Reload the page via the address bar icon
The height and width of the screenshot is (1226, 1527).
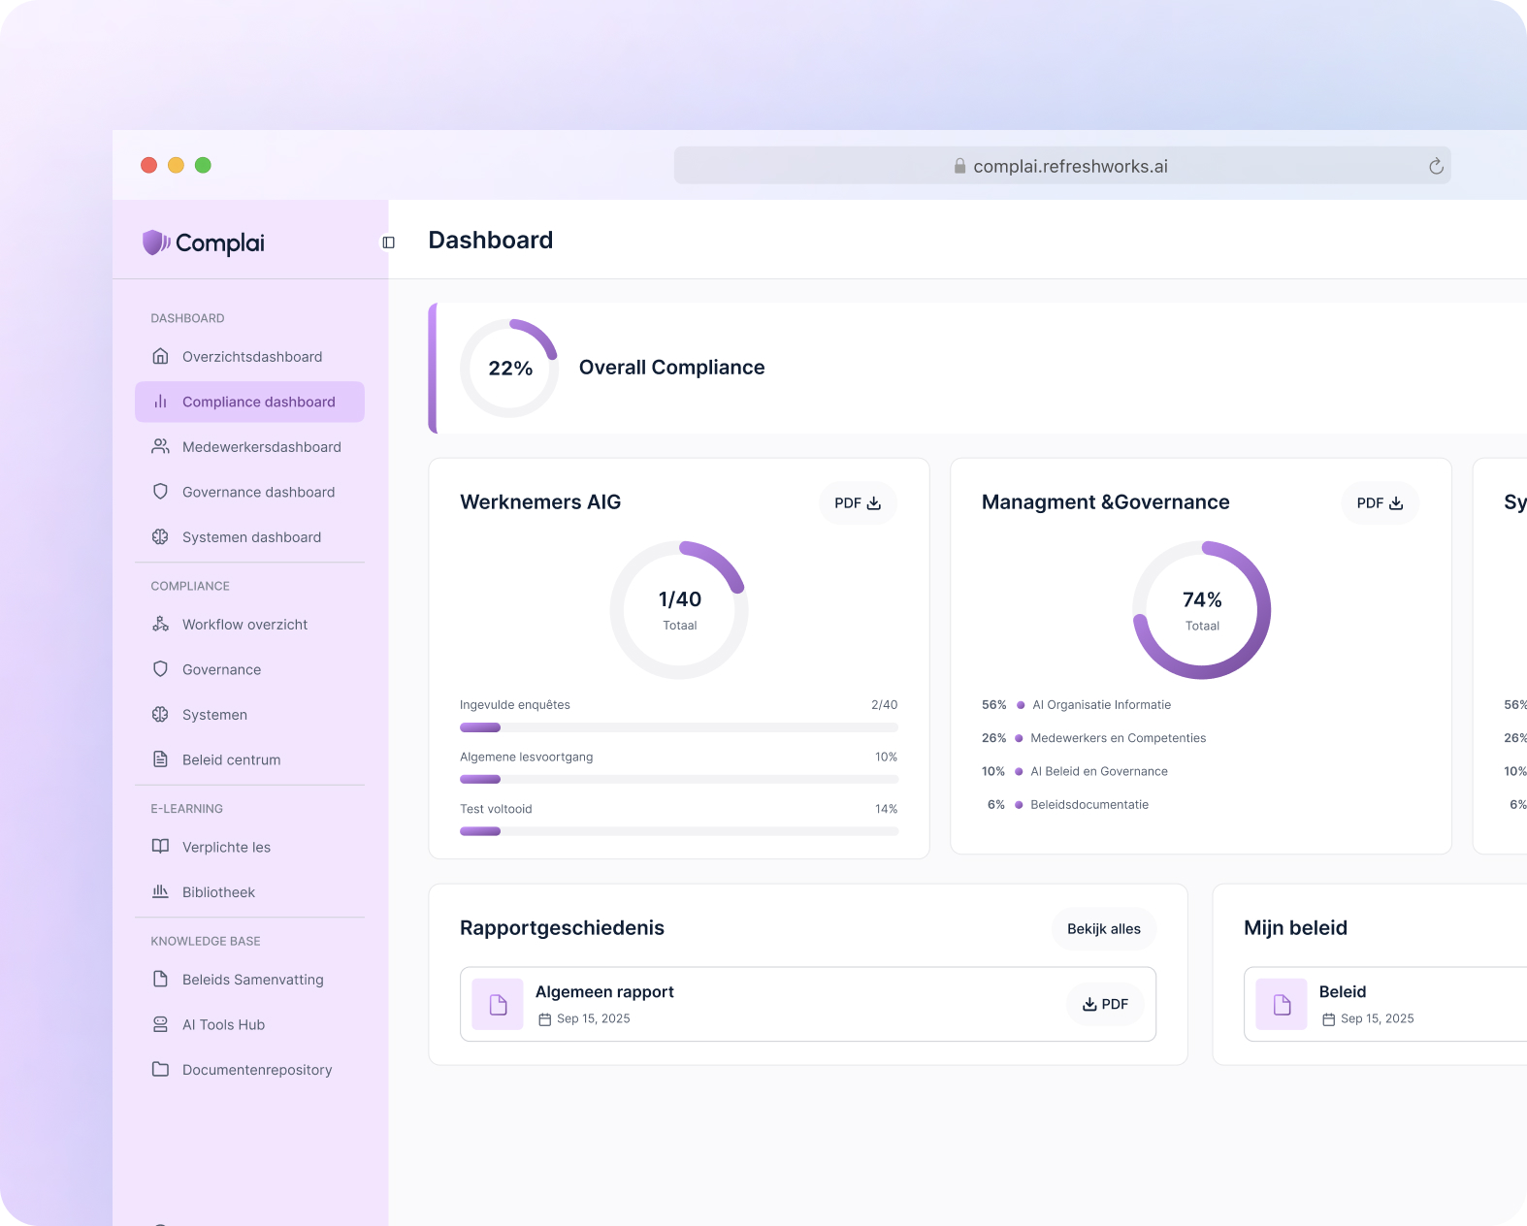1436,167
